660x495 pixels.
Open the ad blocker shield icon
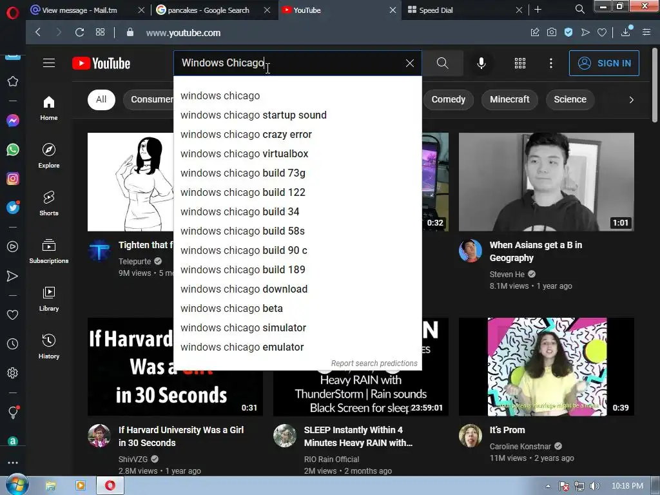pyautogui.click(x=568, y=32)
